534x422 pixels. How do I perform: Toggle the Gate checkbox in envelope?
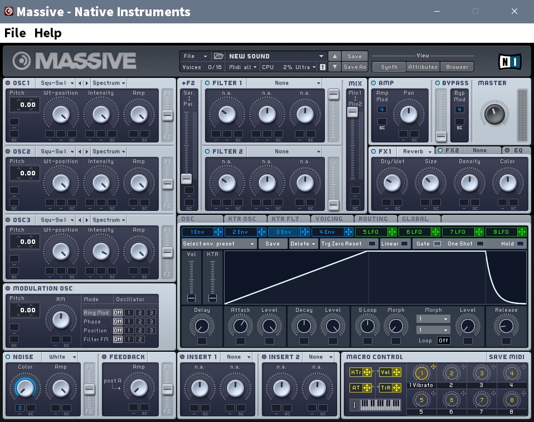(x=437, y=244)
